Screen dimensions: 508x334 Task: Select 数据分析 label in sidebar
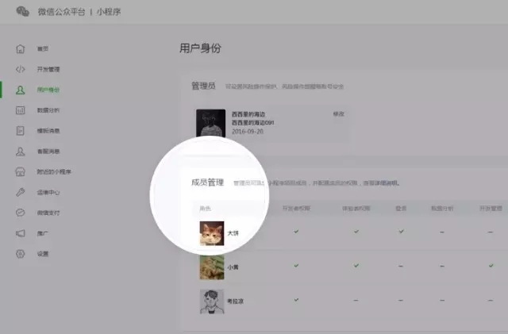pyautogui.click(x=48, y=110)
